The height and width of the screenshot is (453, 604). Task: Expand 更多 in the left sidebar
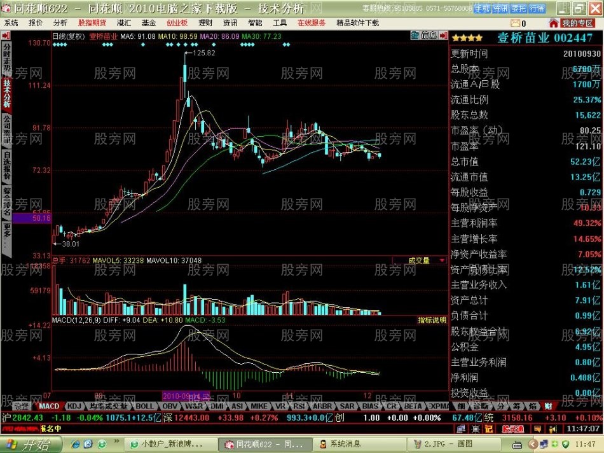[x=5, y=232]
